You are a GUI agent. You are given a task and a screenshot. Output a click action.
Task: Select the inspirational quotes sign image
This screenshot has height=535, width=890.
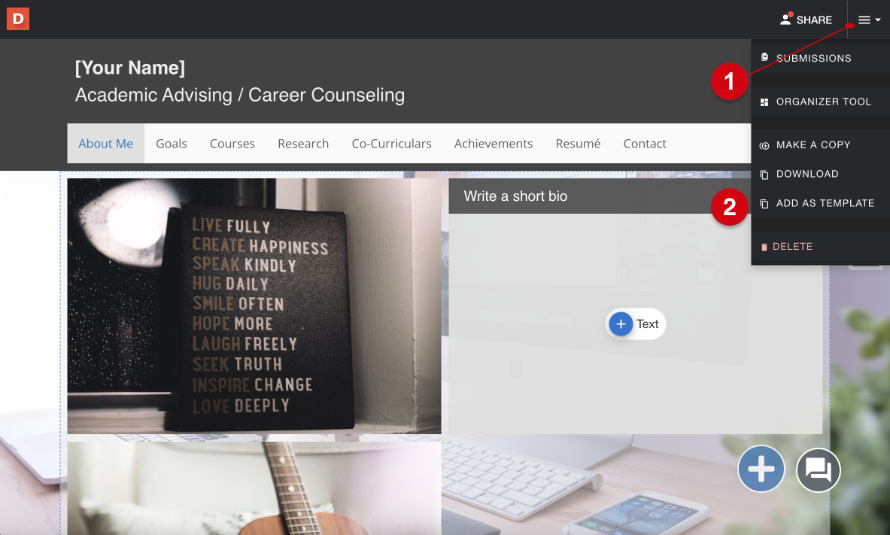[x=254, y=306]
